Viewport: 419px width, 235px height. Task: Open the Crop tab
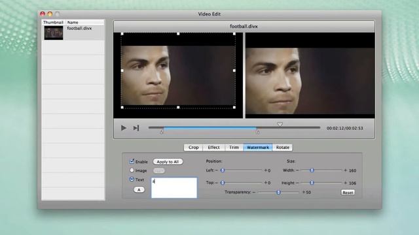pos(194,148)
